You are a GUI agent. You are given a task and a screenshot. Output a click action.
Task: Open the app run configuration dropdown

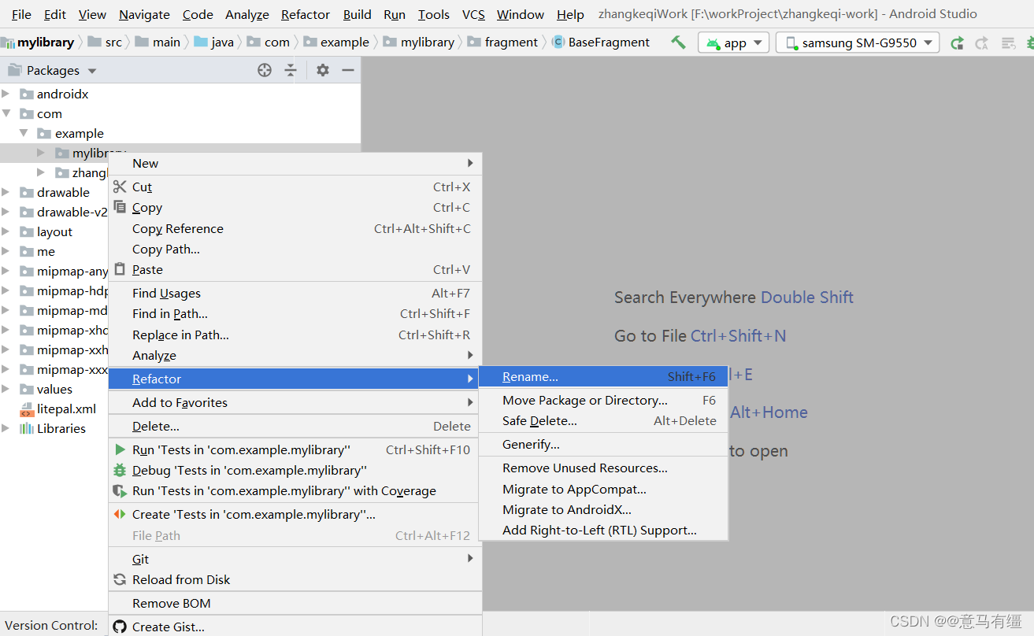[x=733, y=43]
